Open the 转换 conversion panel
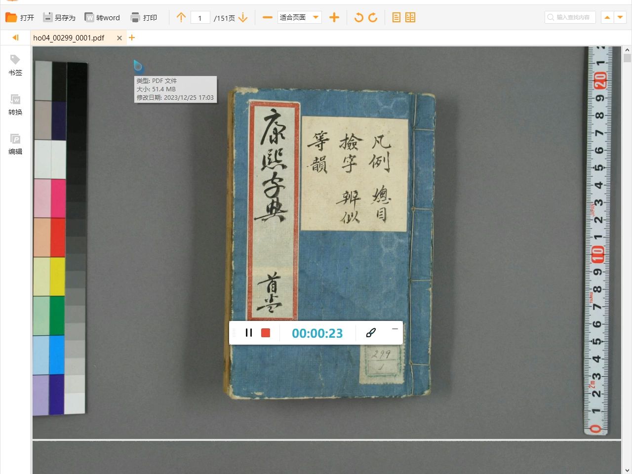Image resolution: width=632 pixels, height=474 pixels. pyautogui.click(x=15, y=105)
